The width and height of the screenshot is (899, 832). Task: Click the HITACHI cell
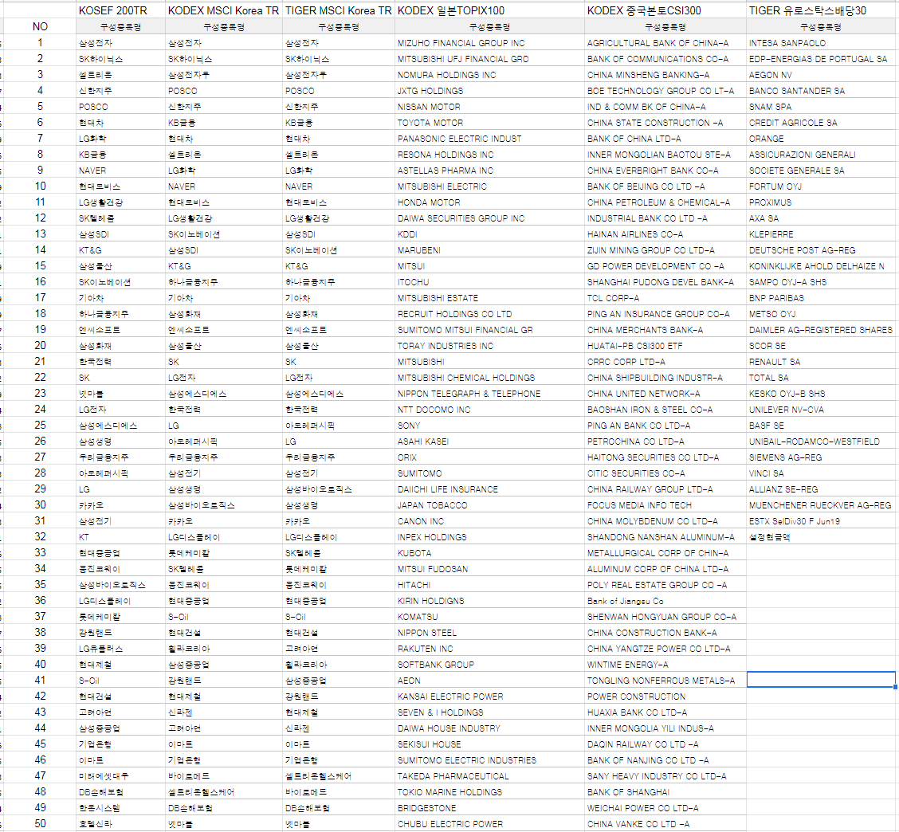pos(489,584)
